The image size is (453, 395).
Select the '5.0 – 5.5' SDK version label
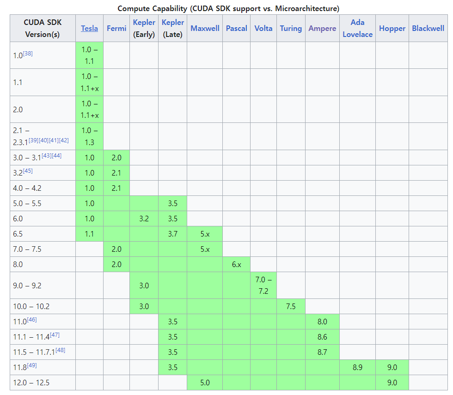pyautogui.click(x=27, y=204)
